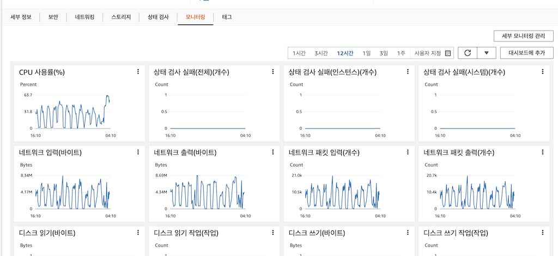
Task: Set time range to 1주
Action: click(401, 53)
